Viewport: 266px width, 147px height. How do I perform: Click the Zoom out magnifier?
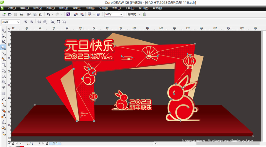click(x=32, y=22)
